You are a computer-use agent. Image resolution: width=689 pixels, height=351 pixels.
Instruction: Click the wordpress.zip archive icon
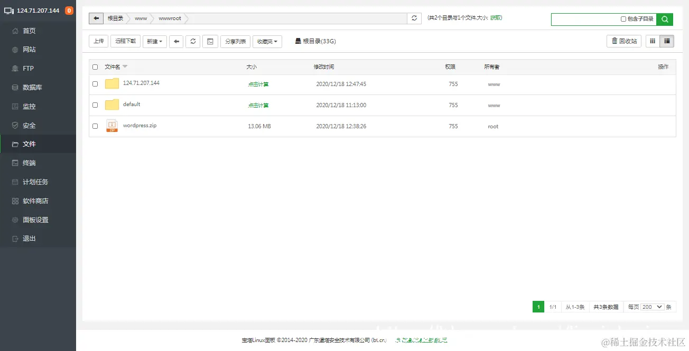pos(112,126)
